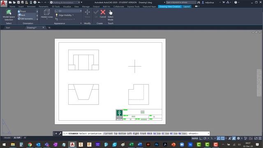Select the Drawing View Creation tab
The width and height of the screenshot is (263, 148).
click(170, 7)
